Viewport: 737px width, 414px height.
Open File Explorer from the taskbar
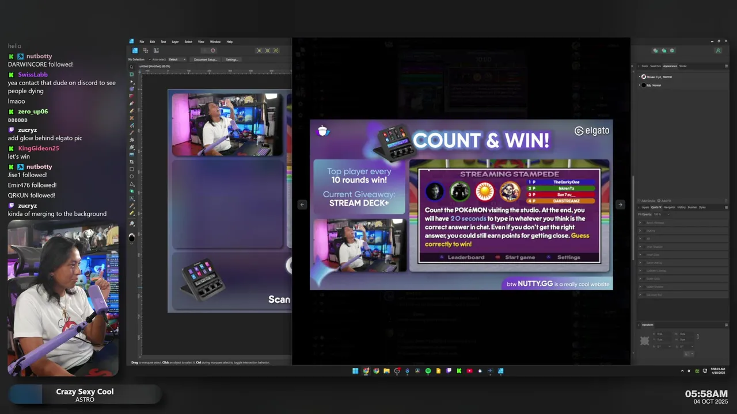pos(386,371)
